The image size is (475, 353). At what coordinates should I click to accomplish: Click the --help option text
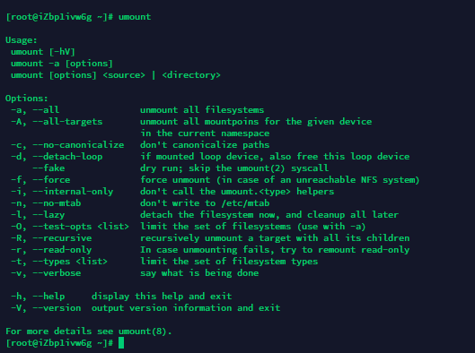click(48, 297)
